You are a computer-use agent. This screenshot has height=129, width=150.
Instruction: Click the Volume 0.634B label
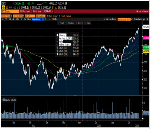click(10, 100)
